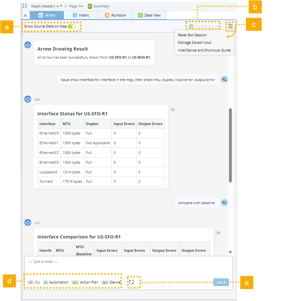Open the hamburger menu icon
The image size is (298, 301).
tap(230, 26)
